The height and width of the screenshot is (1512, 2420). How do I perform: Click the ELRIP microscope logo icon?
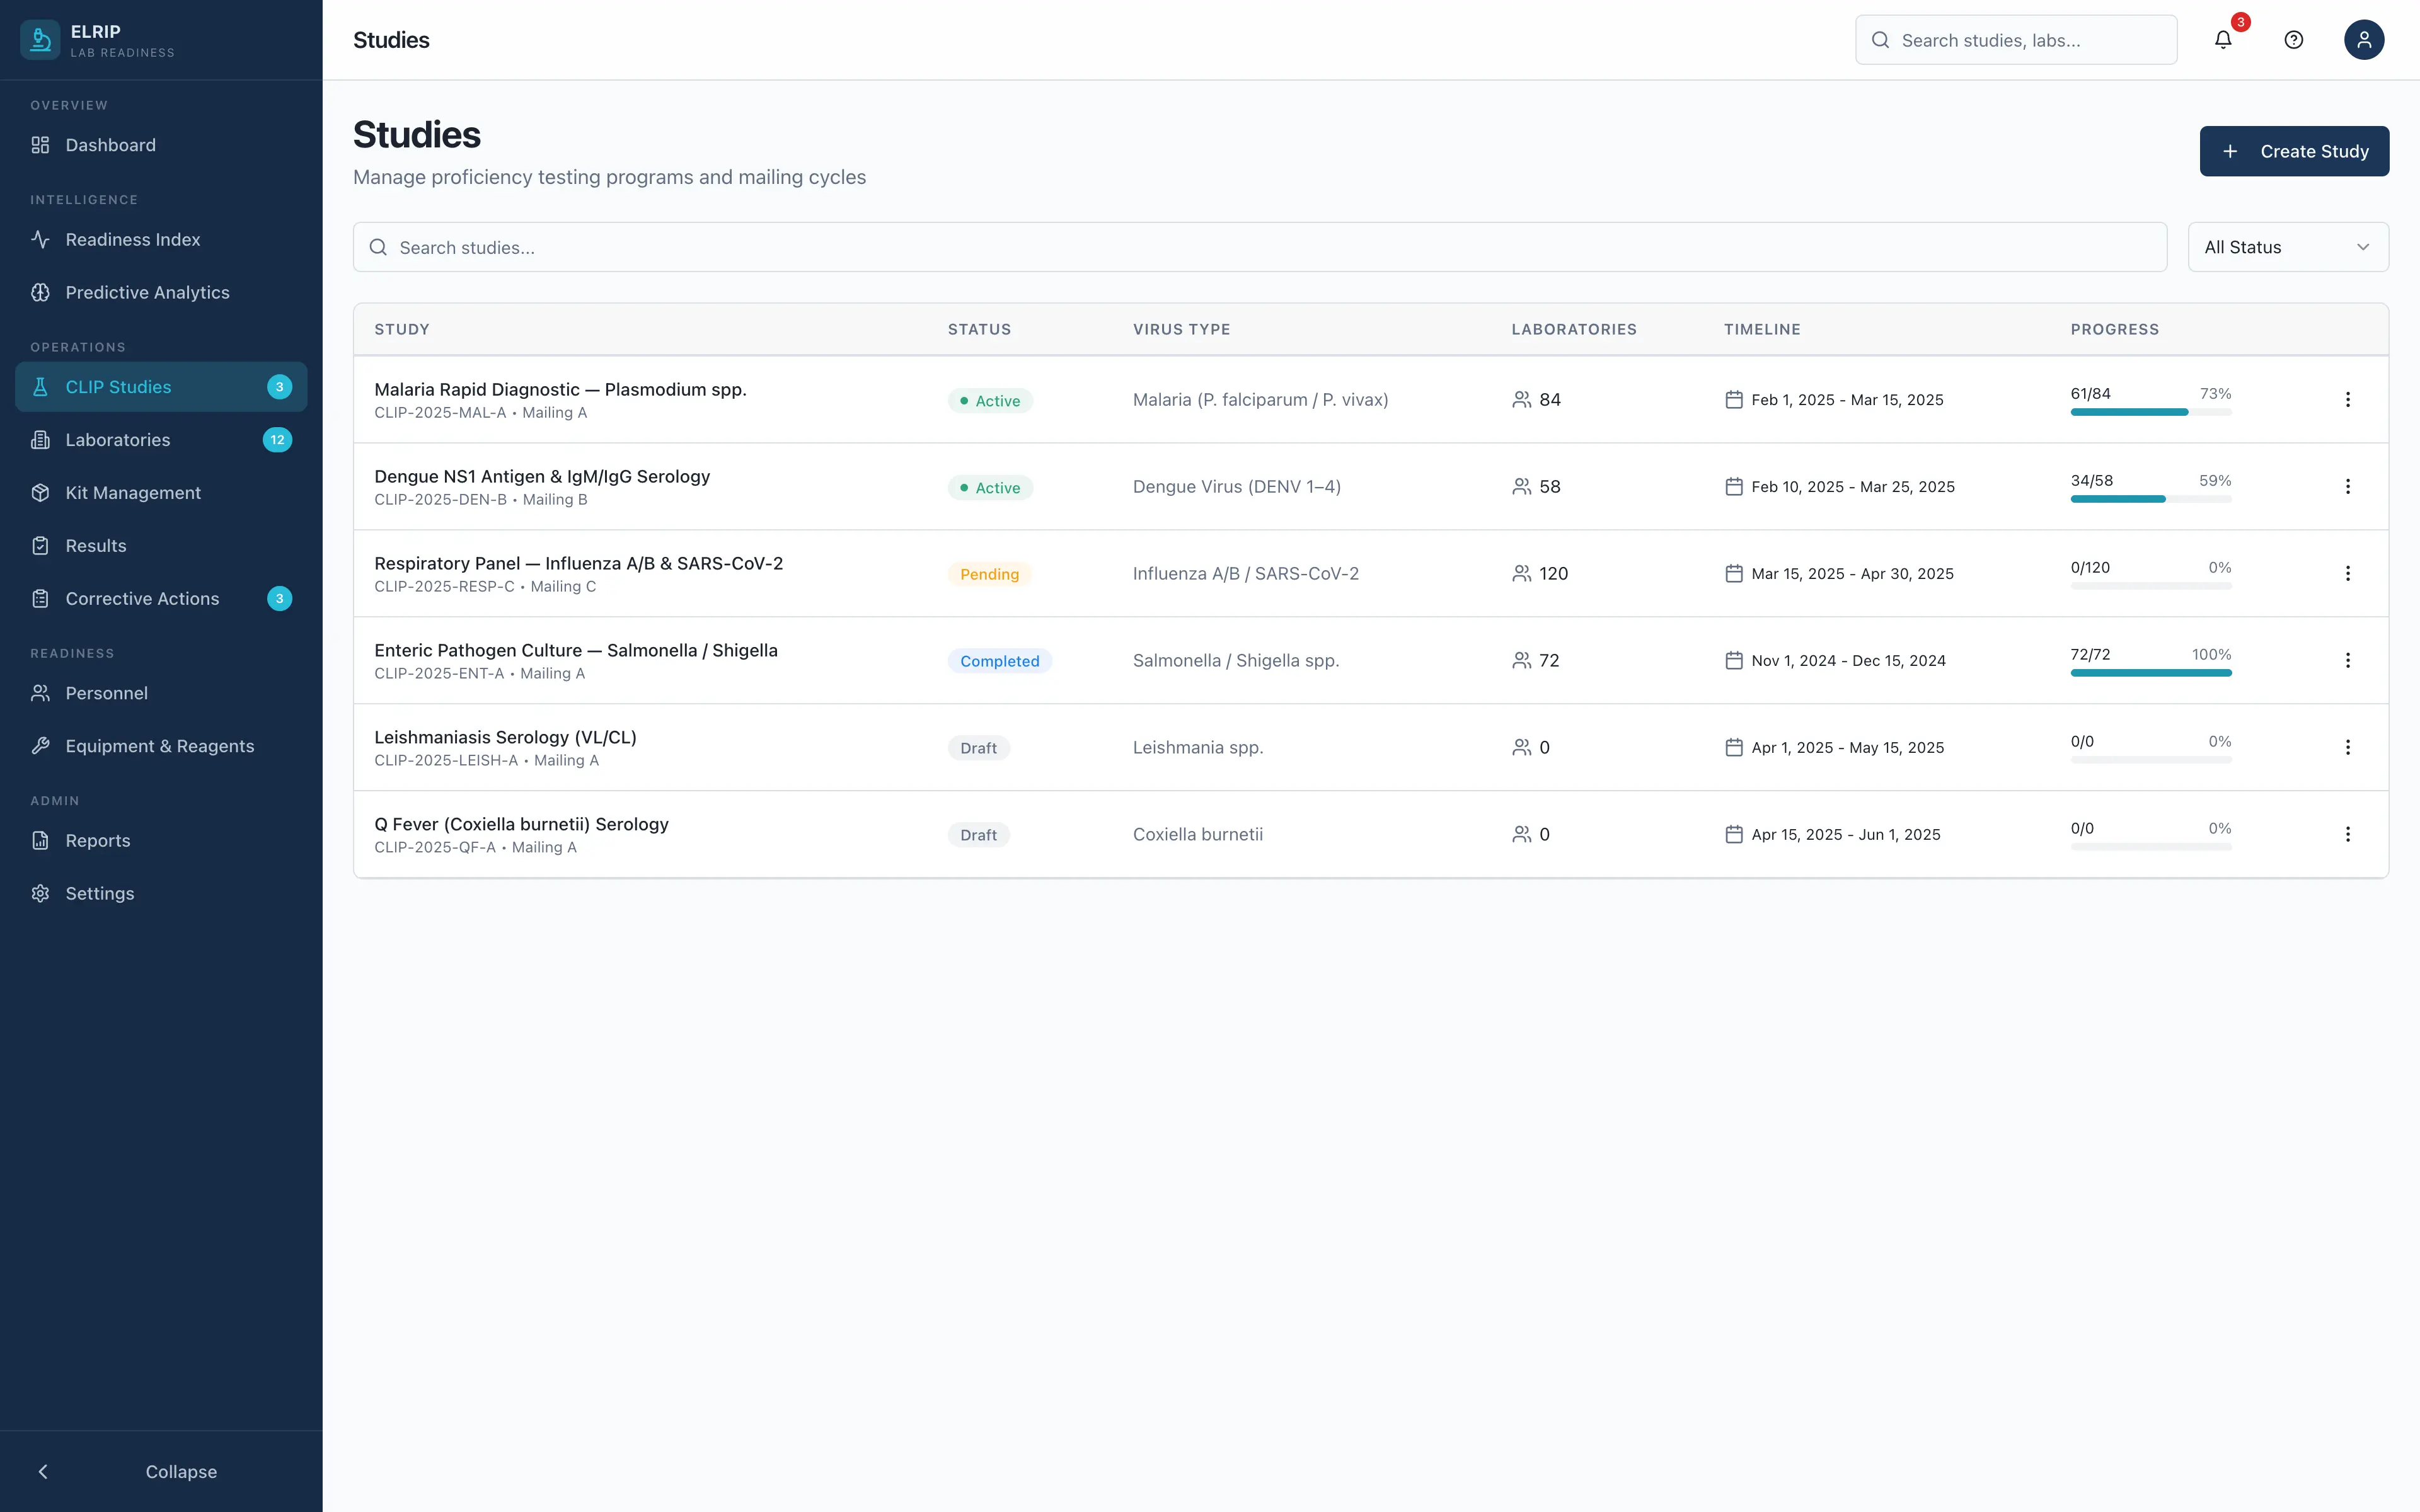pos(40,40)
